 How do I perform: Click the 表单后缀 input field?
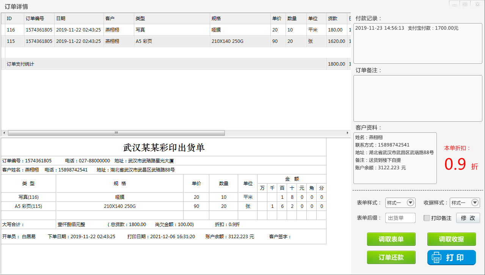pyautogui.click(x=400, y=218)
